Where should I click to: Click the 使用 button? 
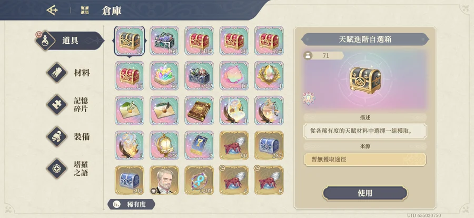365,193
